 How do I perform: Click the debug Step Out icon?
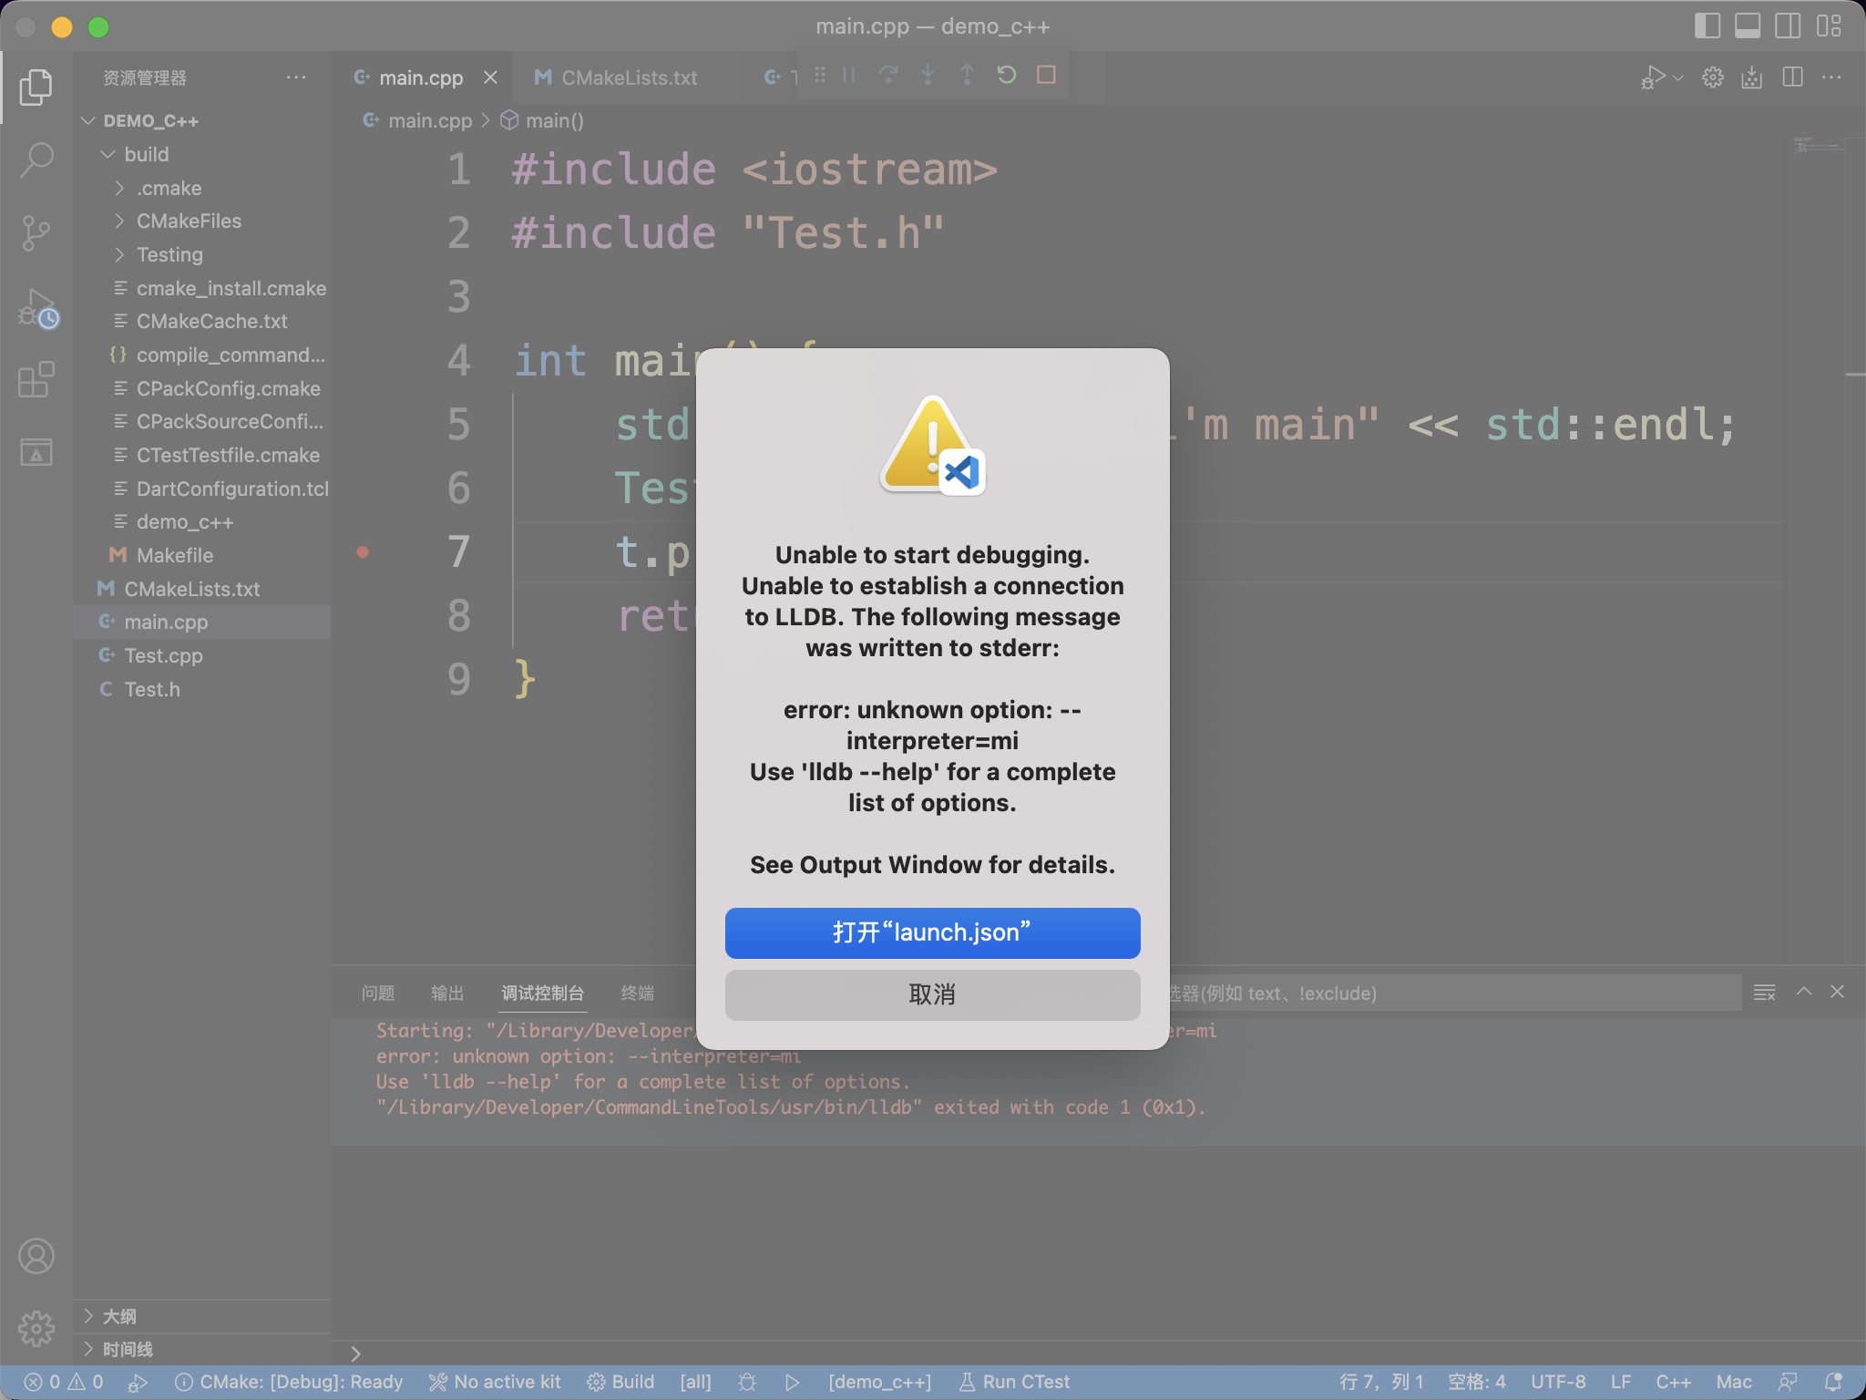(x=967, y=75)
